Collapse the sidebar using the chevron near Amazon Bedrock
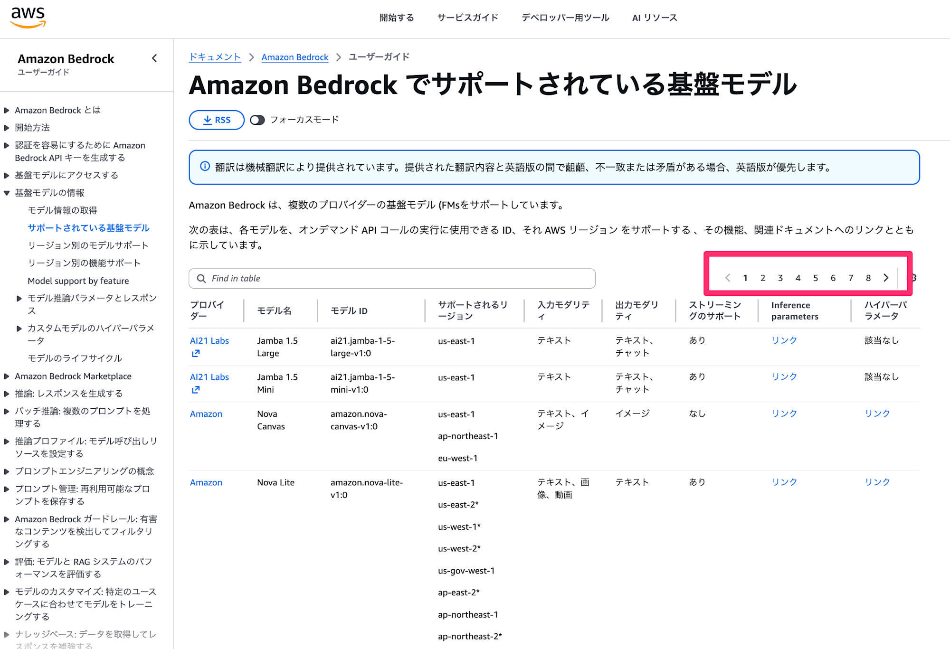 pyautogui.click(x=154, y=58)
